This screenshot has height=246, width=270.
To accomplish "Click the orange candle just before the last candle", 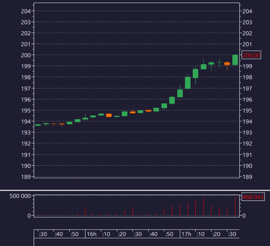I will [x=227, y=64].
